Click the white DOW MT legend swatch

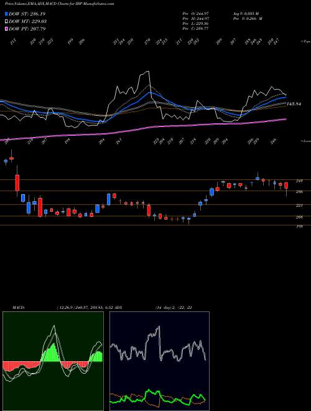point(7,21)
